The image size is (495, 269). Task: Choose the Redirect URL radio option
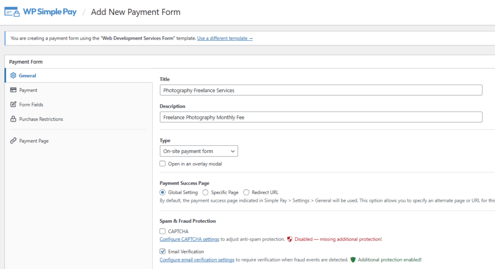pyautogui.click(x=247, y=192)
